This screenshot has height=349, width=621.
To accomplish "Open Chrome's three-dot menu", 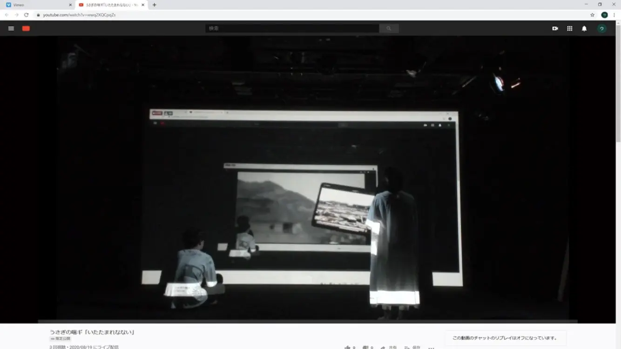I will click(x=614, y=15).
